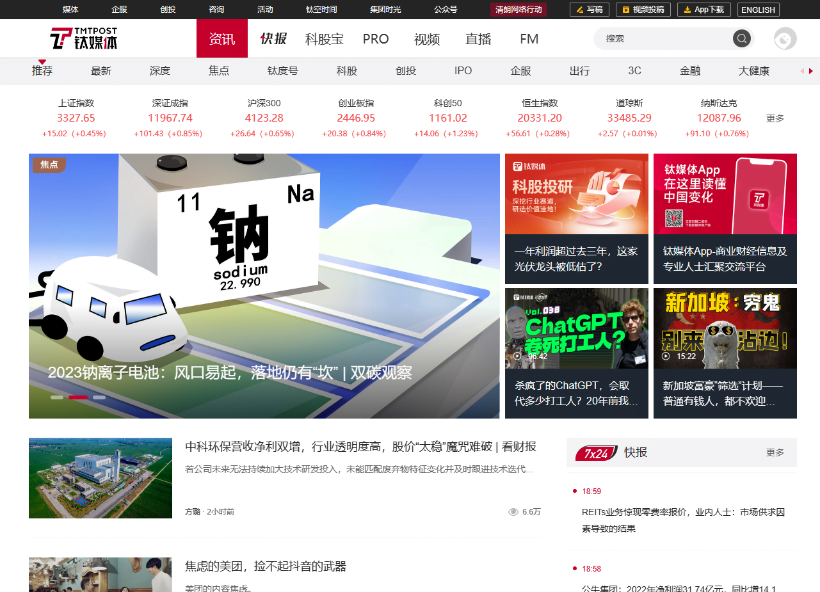Click the 纳斯达克 12087.96 quote
The image size is (820, 592).
pos(719,118)
